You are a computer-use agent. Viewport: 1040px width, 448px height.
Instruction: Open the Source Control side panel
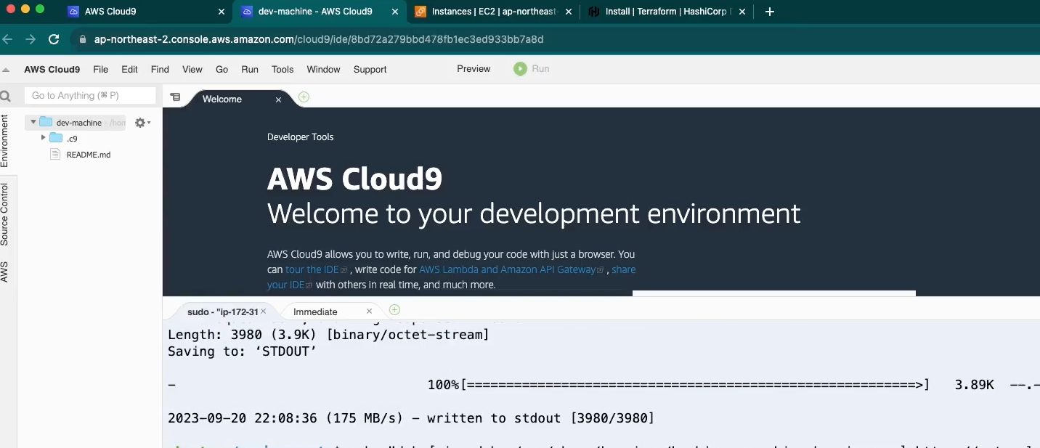coord(4,214)
